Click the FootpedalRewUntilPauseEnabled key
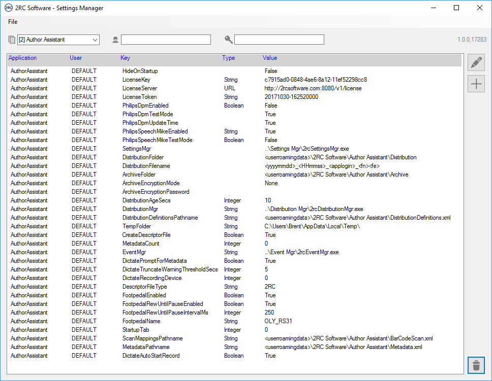Screen dimensions: 492x381 pyautogui.click(x=163, y=303)
